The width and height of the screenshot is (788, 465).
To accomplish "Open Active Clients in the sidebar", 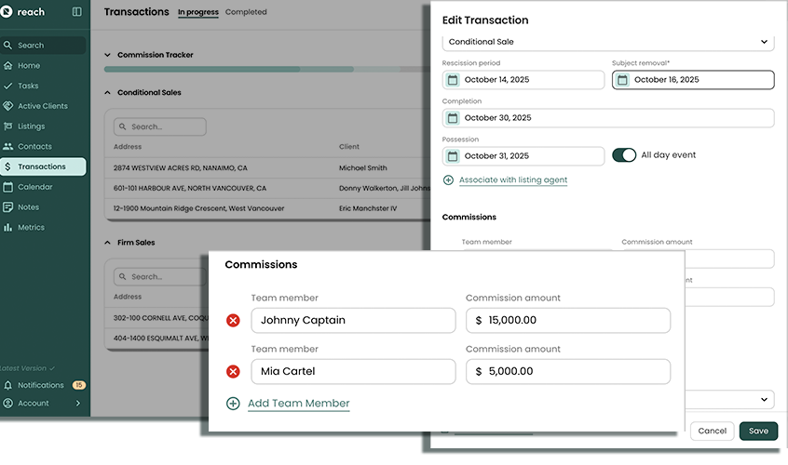I will (x=43, y=106).
